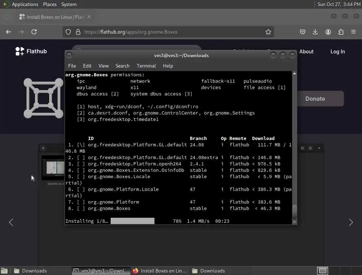362x275 pixels.
Task: Click the workspace switcher in taskbar
Action: coord(322,271)
